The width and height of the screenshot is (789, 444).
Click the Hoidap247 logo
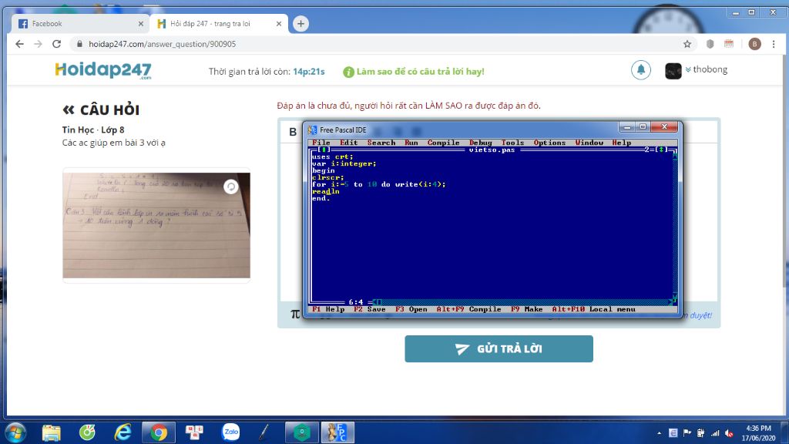click(103, 70)
